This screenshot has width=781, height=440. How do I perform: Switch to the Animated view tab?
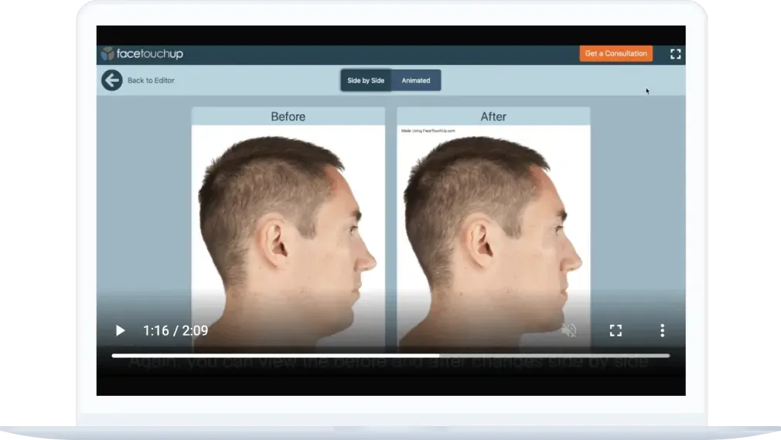click(416, 80)
